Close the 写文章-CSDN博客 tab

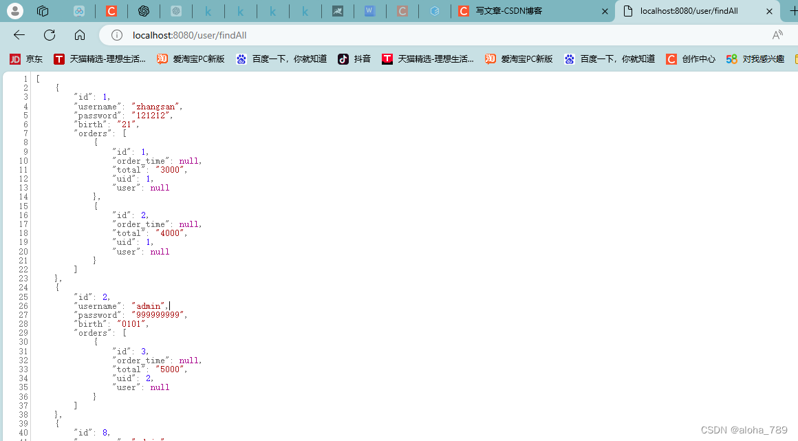pyautogui.click(x=605, y=11)
